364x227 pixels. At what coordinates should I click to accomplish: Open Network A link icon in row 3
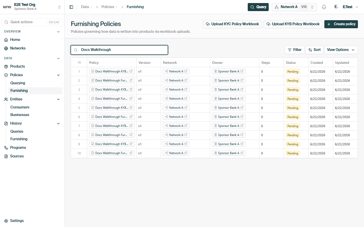186,90
